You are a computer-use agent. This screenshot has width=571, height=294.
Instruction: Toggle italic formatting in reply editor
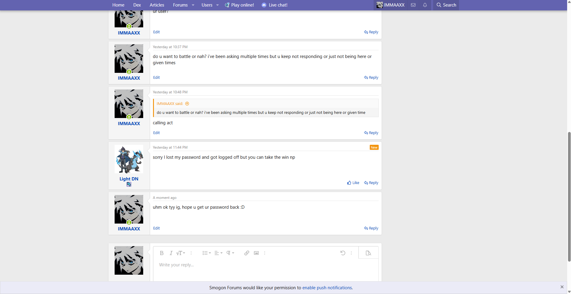tap(171, 253)
